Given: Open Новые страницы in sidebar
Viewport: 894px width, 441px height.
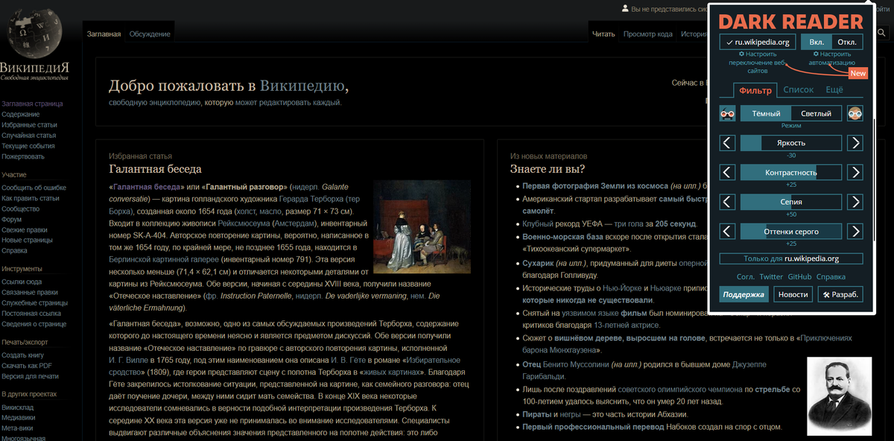Looking at the screenshot, I should coord(28,241).
